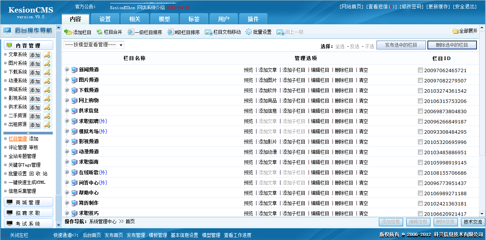
Task: Click the 新闻频道 row icon
Action: pyautogui.click(x=74, y=70)
